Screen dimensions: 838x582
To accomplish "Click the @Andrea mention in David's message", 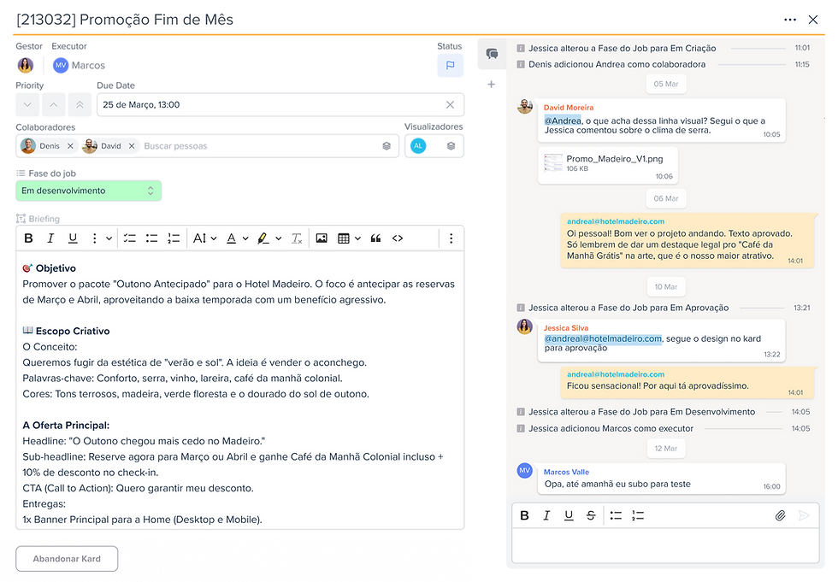I will (x=563, y=121).
